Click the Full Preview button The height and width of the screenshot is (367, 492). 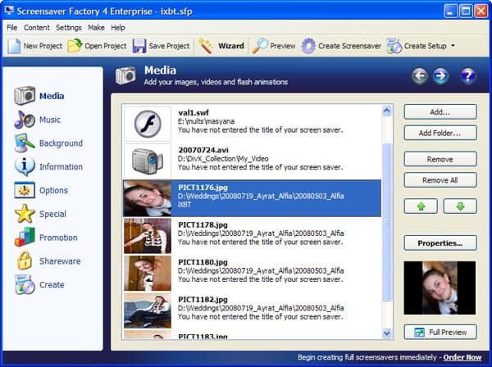pyautogui.click(x=440, y=333)
